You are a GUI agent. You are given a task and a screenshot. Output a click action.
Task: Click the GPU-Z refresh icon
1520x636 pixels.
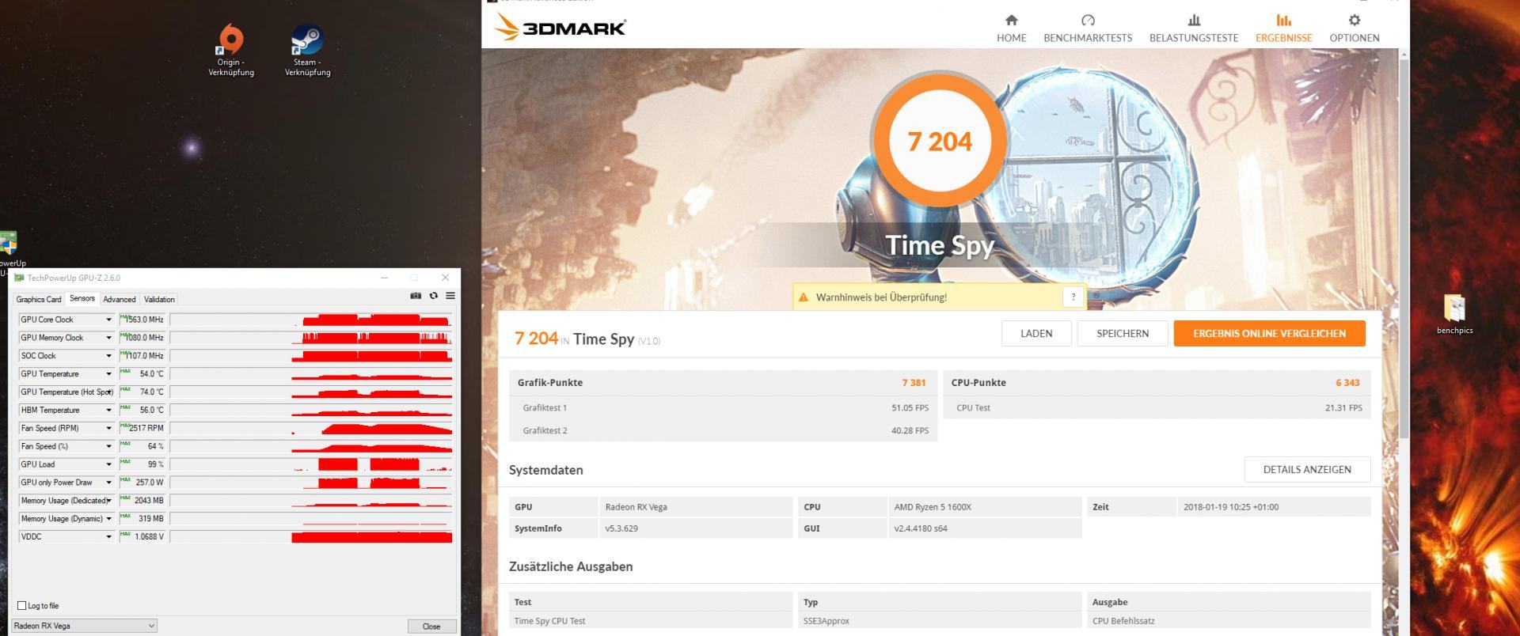pos(433,296)
